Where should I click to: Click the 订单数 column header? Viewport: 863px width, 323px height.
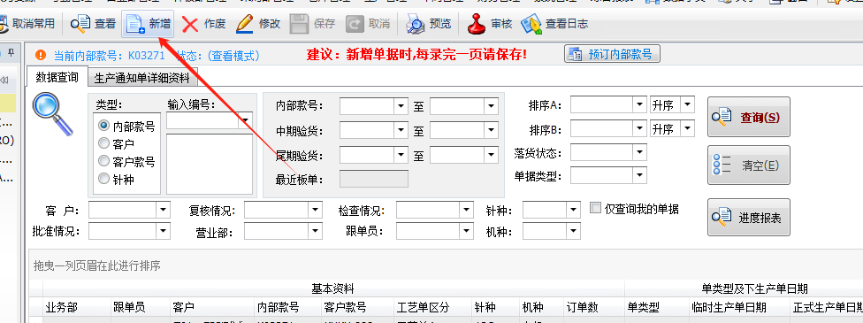(593, 307)
